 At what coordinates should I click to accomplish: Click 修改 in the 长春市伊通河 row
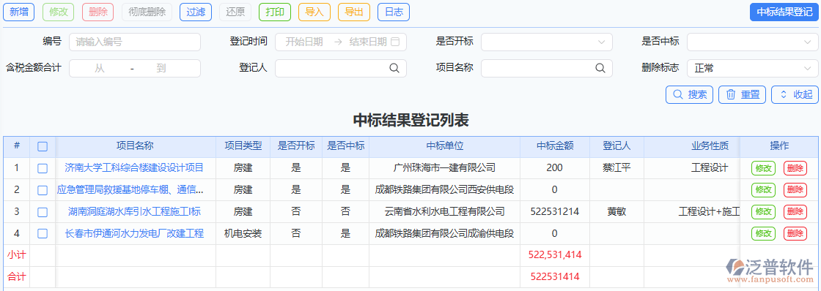(763, 233)
